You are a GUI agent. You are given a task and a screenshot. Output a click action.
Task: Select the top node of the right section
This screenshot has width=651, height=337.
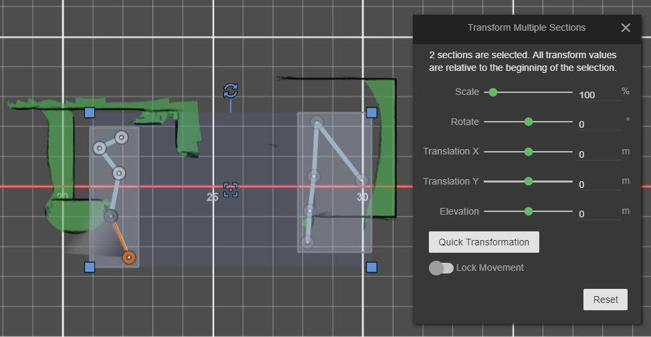tap(316, 122)
